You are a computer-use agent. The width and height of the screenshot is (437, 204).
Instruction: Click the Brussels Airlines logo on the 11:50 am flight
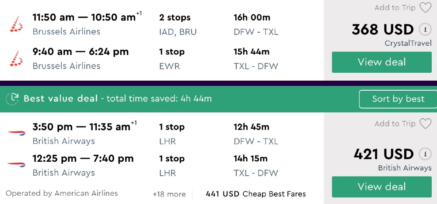point(16,24)
